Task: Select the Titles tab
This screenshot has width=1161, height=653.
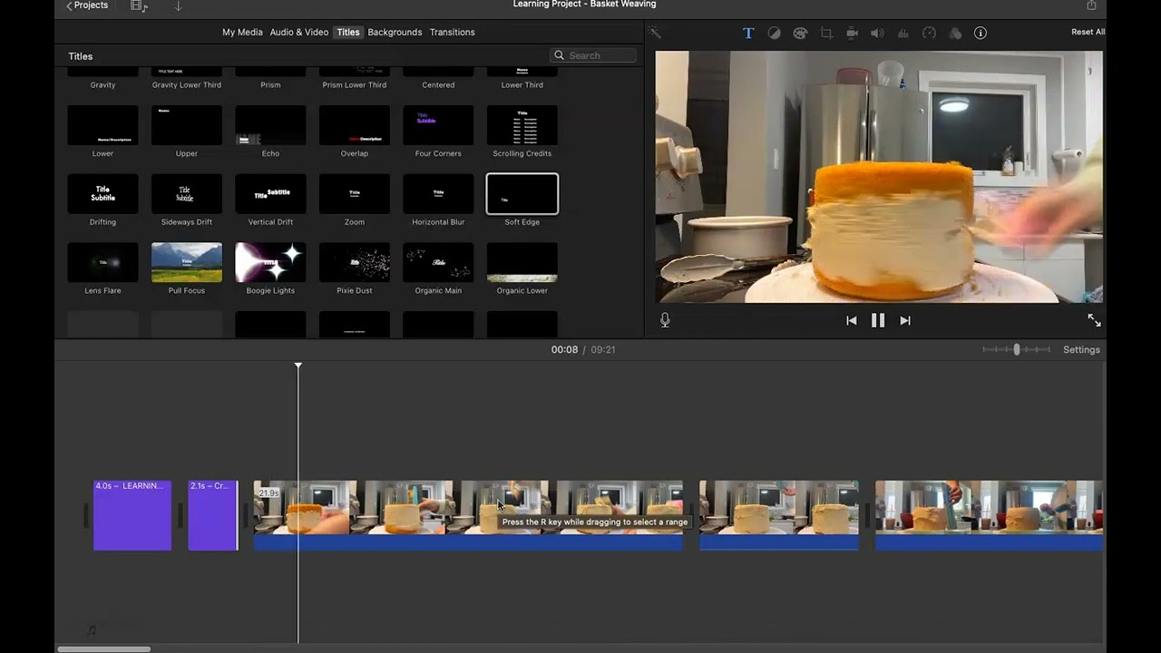Action: 348,32
